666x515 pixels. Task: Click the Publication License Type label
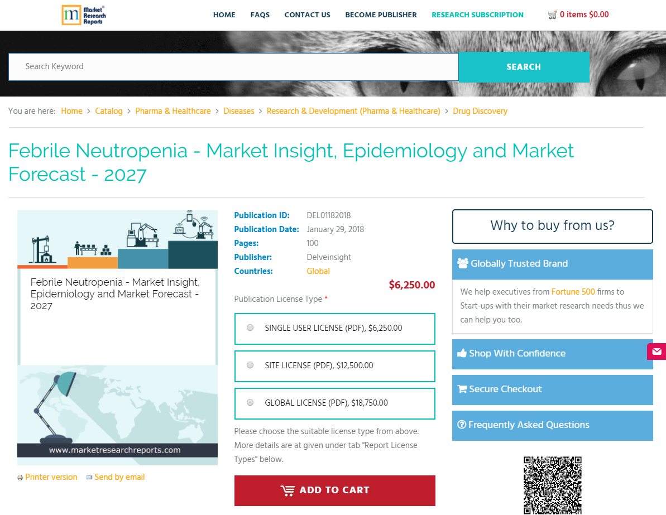pos(278,299)
